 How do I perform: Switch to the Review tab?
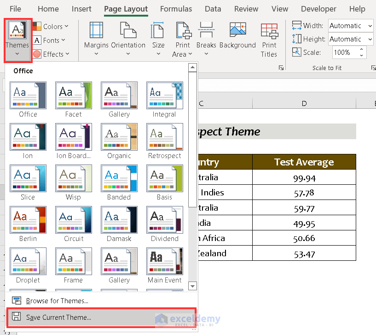point(246,9)
